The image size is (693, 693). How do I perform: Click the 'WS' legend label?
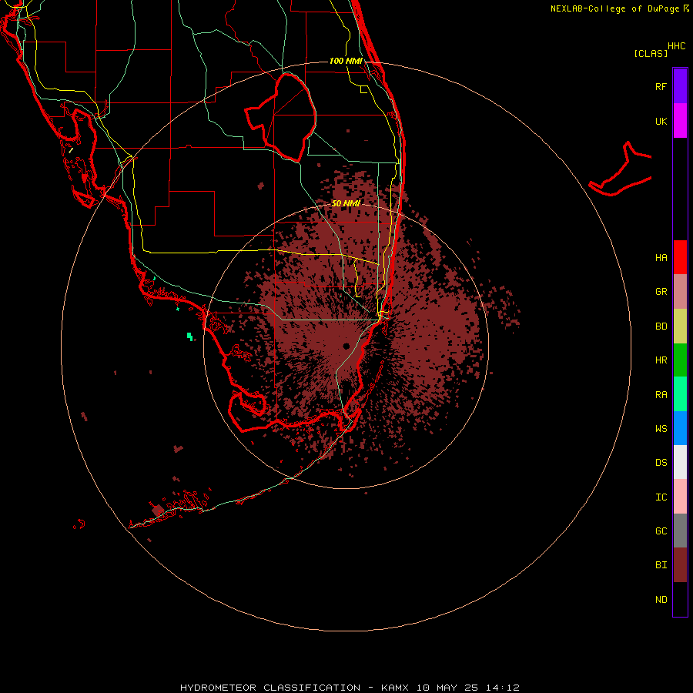pos(661,428)
